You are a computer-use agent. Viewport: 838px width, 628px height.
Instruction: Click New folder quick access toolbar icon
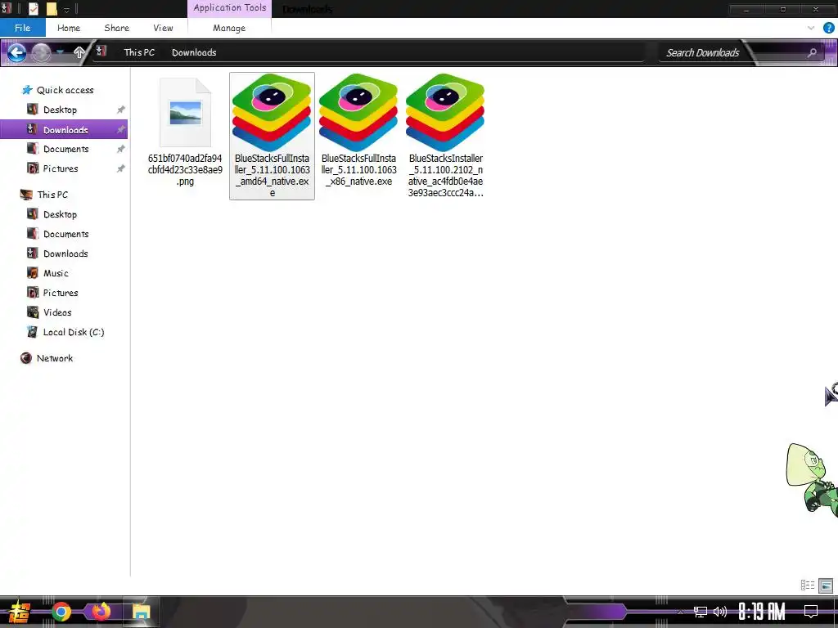52,8
